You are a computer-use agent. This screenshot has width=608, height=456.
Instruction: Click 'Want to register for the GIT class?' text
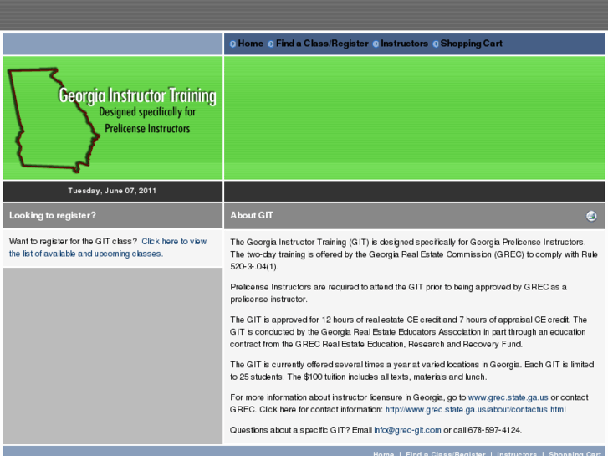[73, 242]
